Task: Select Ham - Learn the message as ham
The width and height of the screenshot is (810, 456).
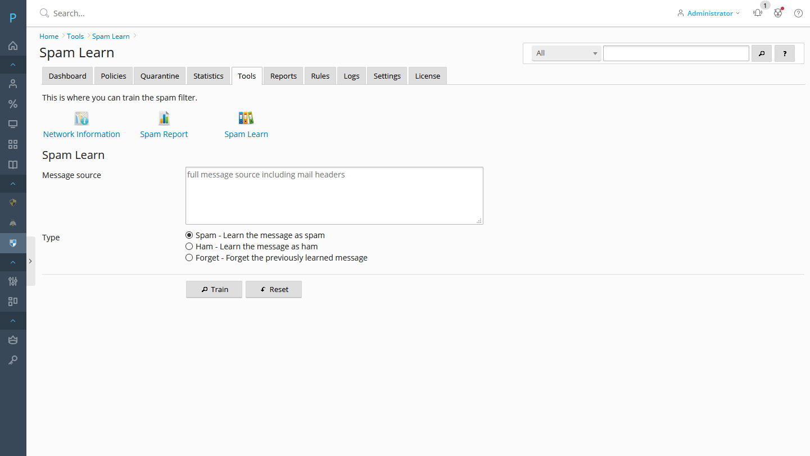Action: pos(189,247)
